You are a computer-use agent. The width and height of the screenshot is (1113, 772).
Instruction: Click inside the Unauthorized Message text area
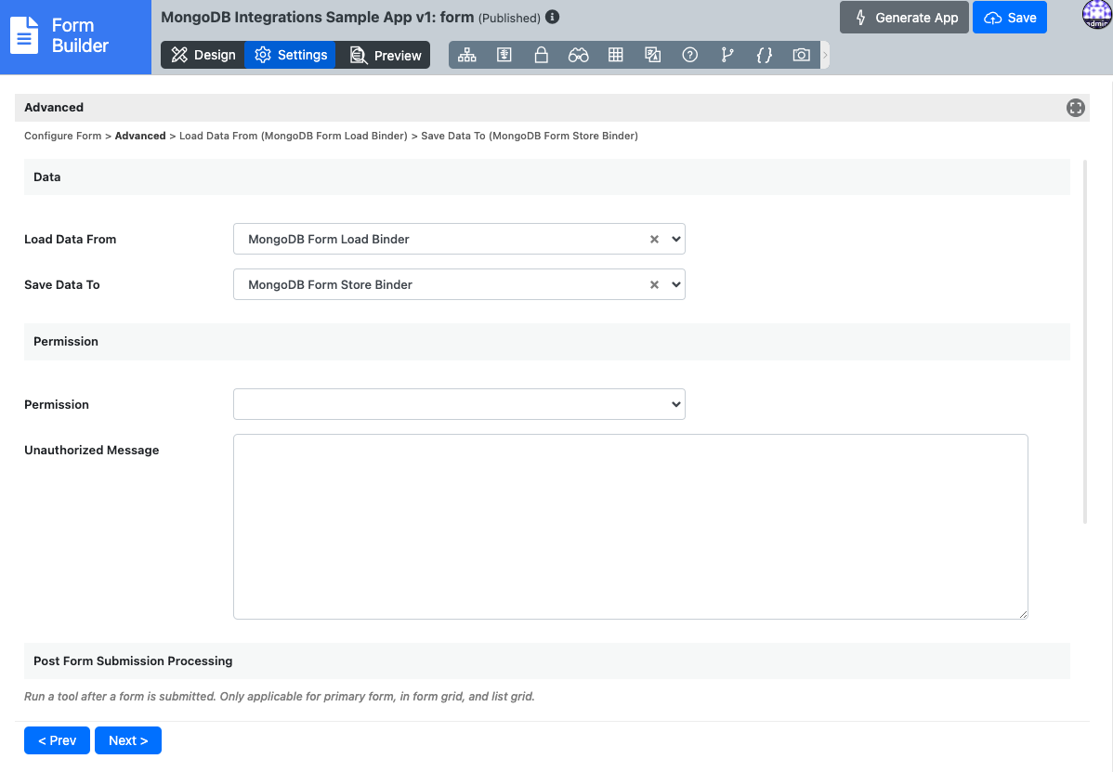click(x=630, y=526)
